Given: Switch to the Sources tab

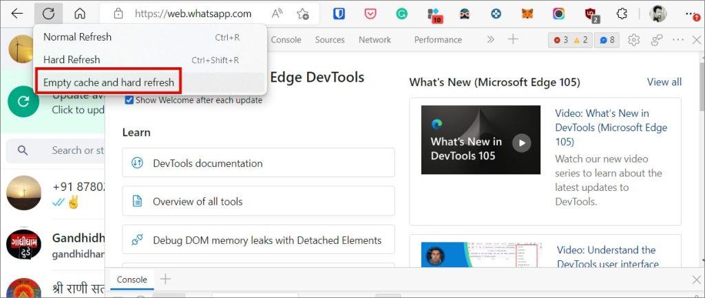Looking at the screenshot, I should [330, 39].
